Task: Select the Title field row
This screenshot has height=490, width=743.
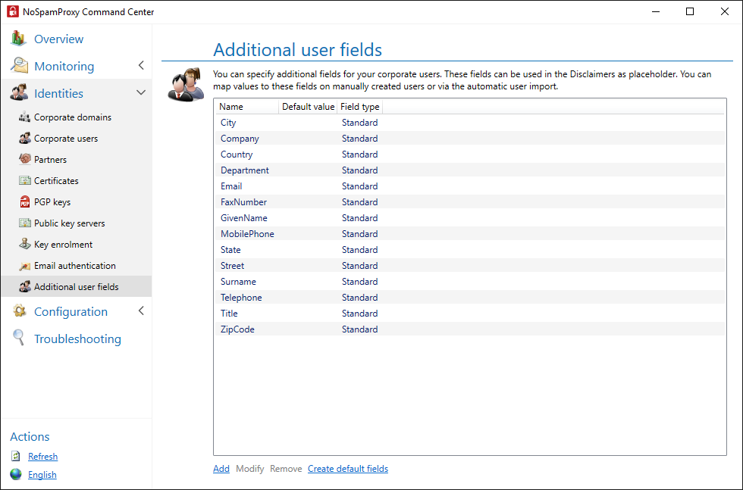Action: [470, 314]
